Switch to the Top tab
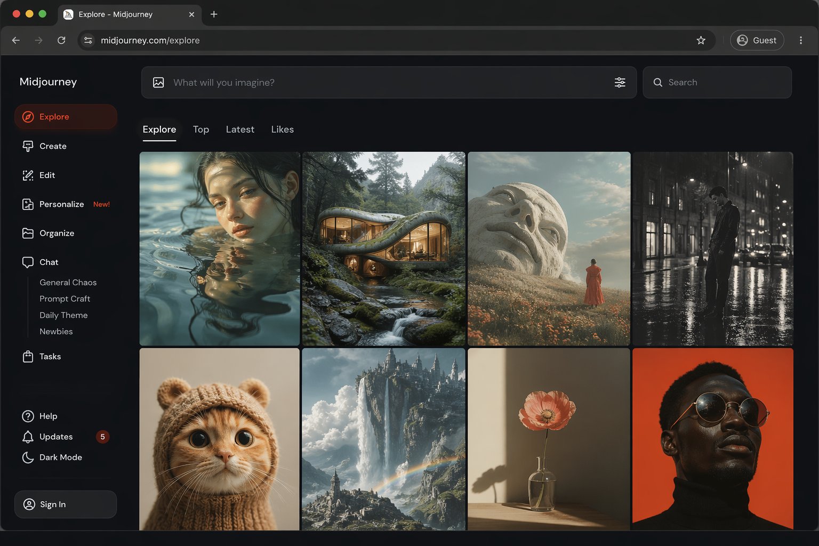Image resolution: width=819 pixels, height=546 pixels. coord(201,130)
